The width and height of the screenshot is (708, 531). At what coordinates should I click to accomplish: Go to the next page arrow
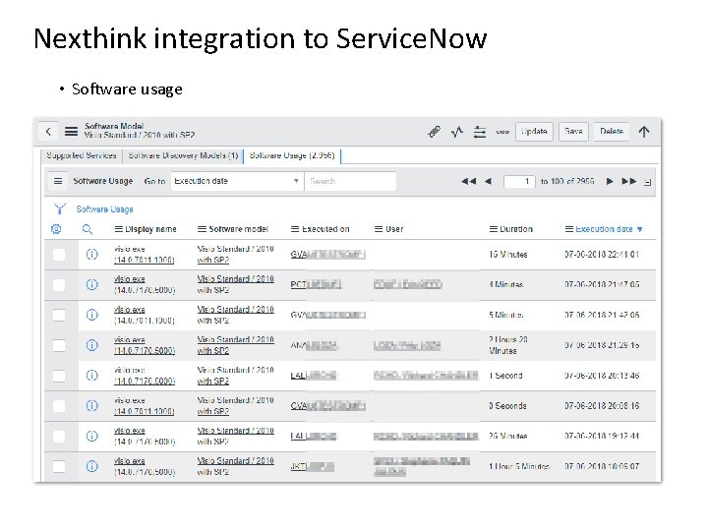pos(609,181)
